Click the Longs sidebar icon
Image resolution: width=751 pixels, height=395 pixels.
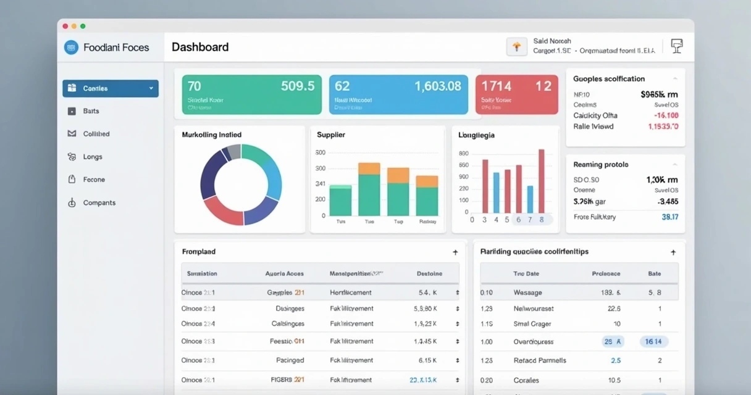pos(71,157)
